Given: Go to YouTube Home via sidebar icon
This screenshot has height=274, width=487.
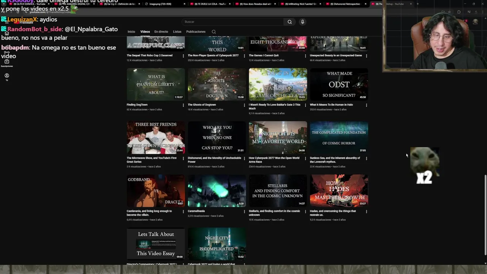Looking at the screenshot, I should (x=6, y=33).
